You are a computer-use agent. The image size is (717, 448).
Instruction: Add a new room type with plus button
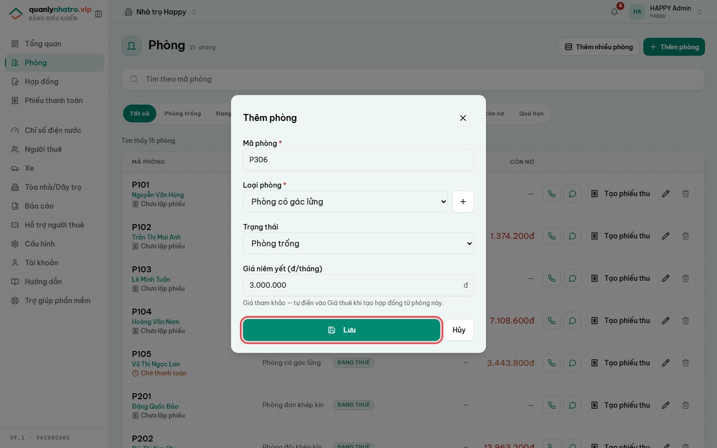pyautogui.click(x=463, y=202)
